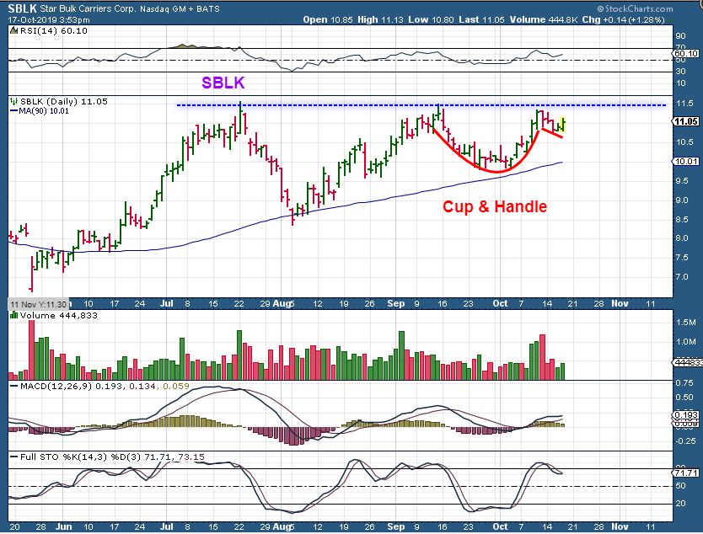This screenshot has height=534, width=703.
Task: Click the price bars icon beside SBLK (Daily)
Action: (13, 101)
